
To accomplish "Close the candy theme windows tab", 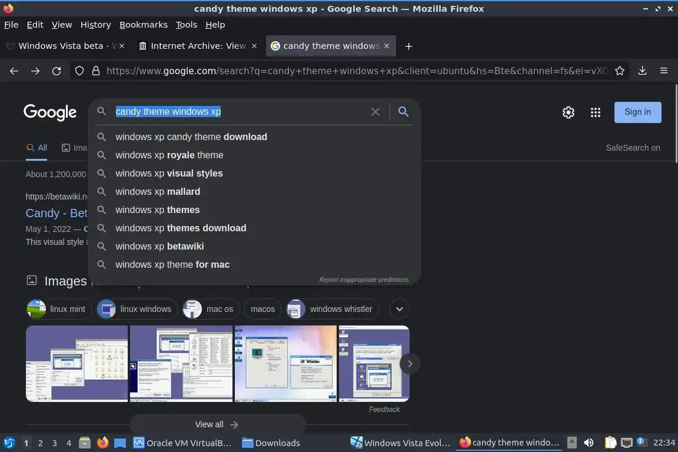I will (387, 46).
